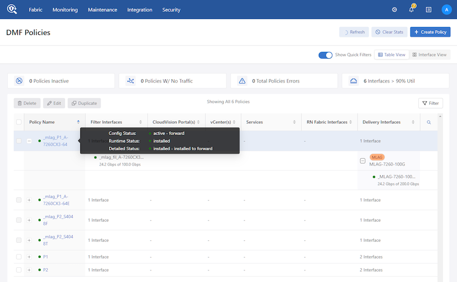Viewport: 457px width, 282px height.
Task: Open the Security menu
Action: pos(171,10)
